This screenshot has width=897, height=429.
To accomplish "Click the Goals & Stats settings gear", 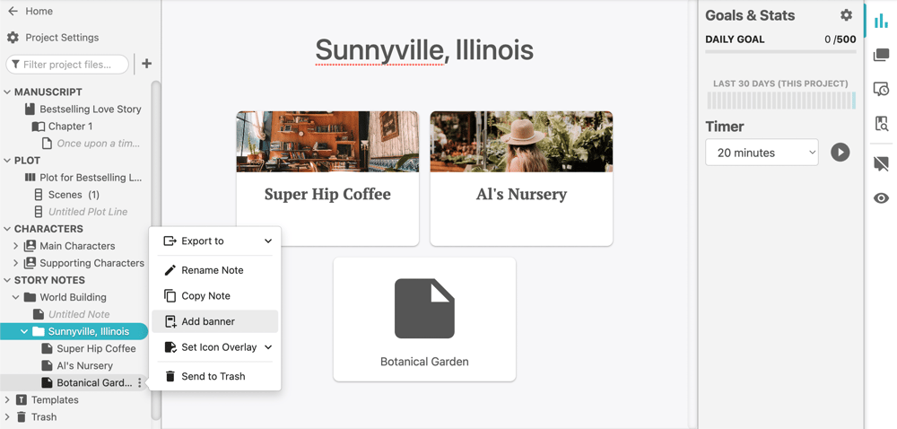I will tap(846, 15).
